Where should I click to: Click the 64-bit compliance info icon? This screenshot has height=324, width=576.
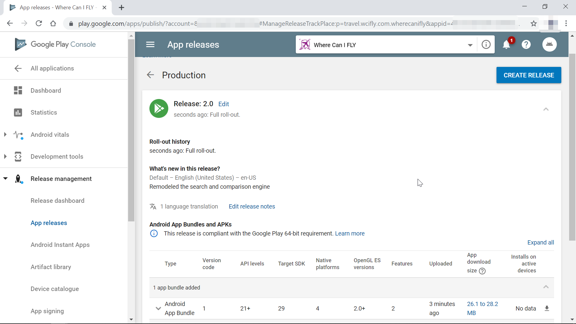(x=154, y=233)
